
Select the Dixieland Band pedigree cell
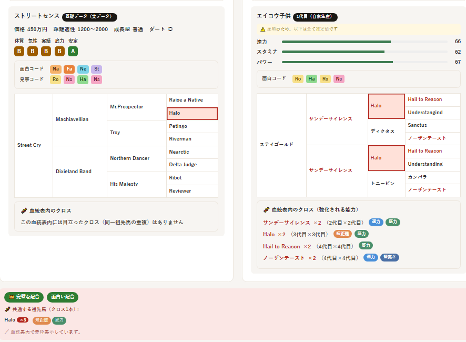coord(80,172)
